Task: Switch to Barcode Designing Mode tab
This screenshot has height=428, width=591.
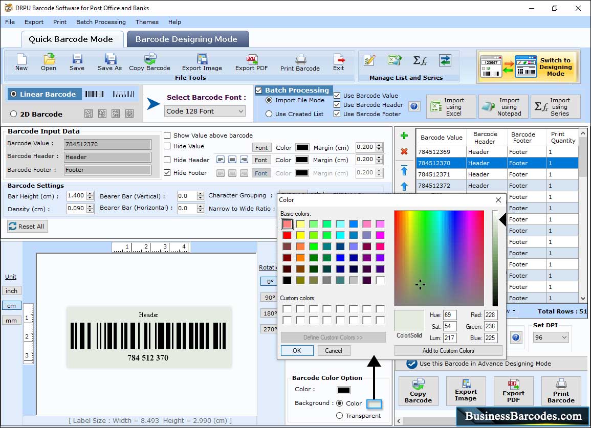Action: click(x=188, y=39)
